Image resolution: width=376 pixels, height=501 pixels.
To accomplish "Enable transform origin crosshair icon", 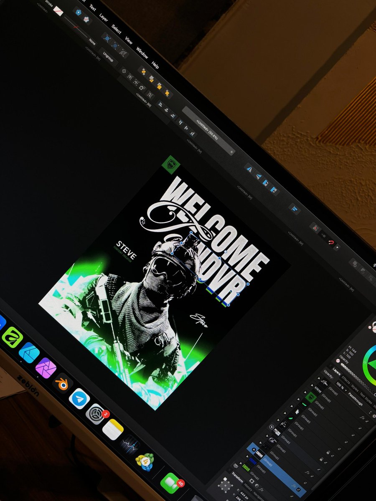I will [124, 71].
